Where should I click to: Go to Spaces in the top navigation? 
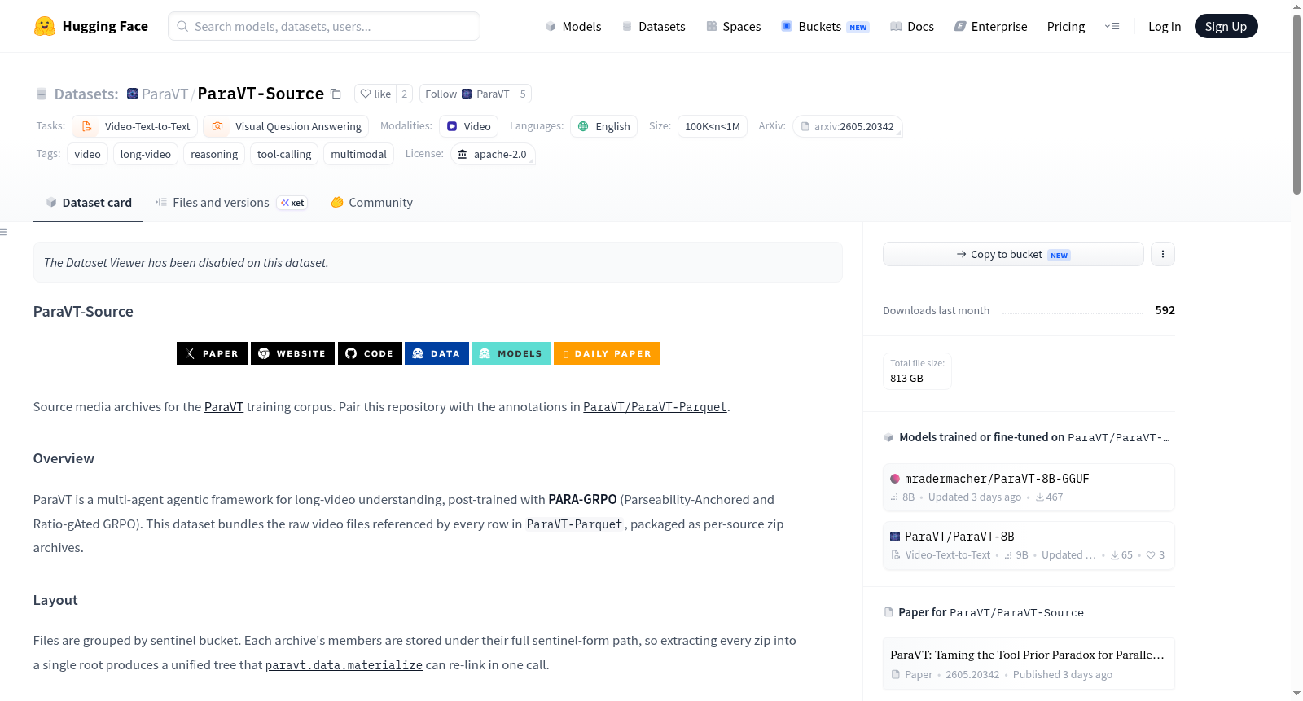[x=734, y=26]
